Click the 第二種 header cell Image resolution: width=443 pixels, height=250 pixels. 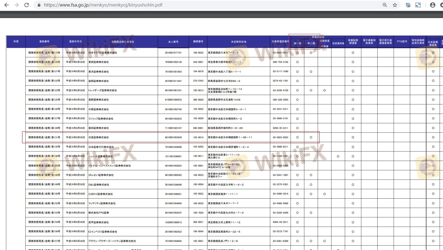[311, 43]
